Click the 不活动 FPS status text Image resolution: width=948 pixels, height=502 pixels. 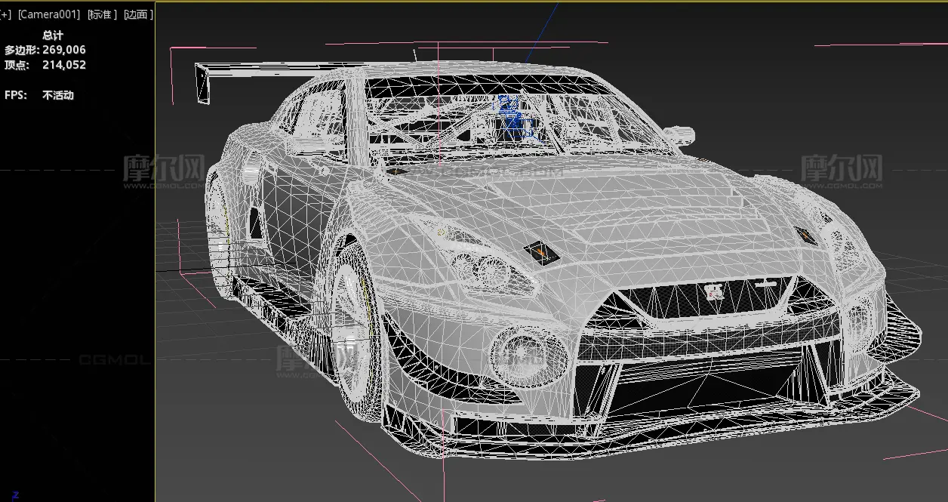point(58,95)
